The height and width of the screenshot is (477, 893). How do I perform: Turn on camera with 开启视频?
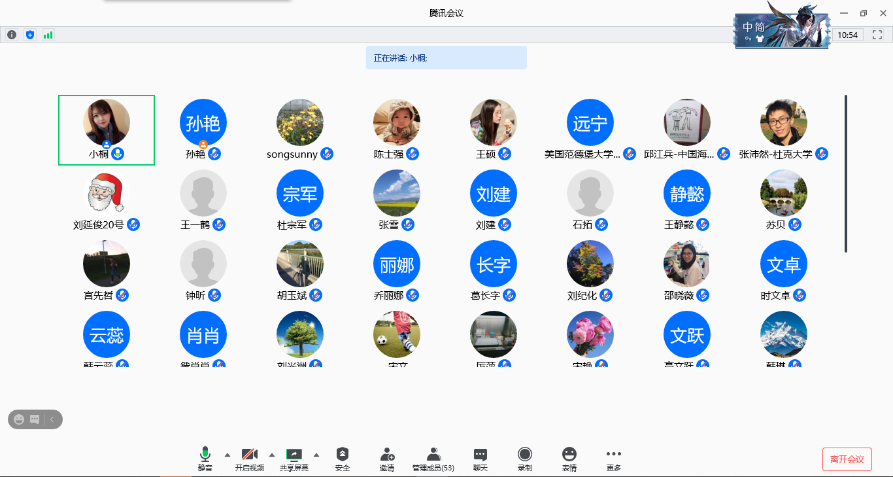tap(250, 459)
